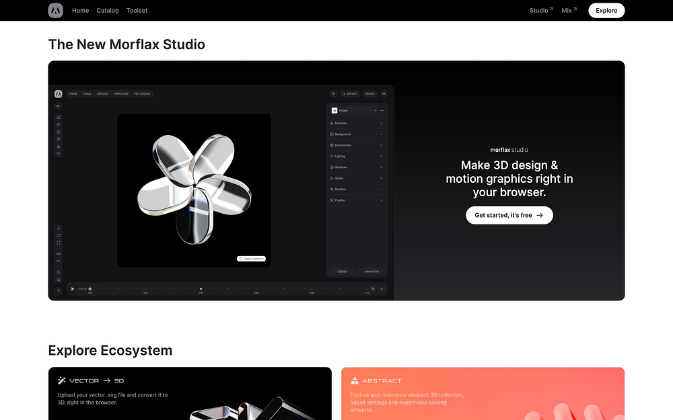This screenshot has width=673, height=420.
Task: Click the flower 3D preview canvas
Action: 194,190
